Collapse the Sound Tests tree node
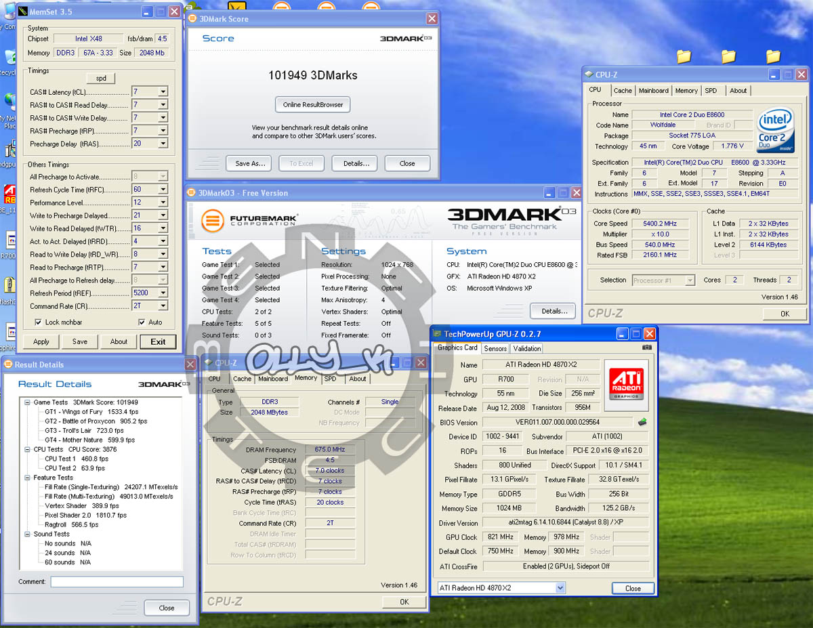This screenshot has height=628, width=813. point(27,534)
